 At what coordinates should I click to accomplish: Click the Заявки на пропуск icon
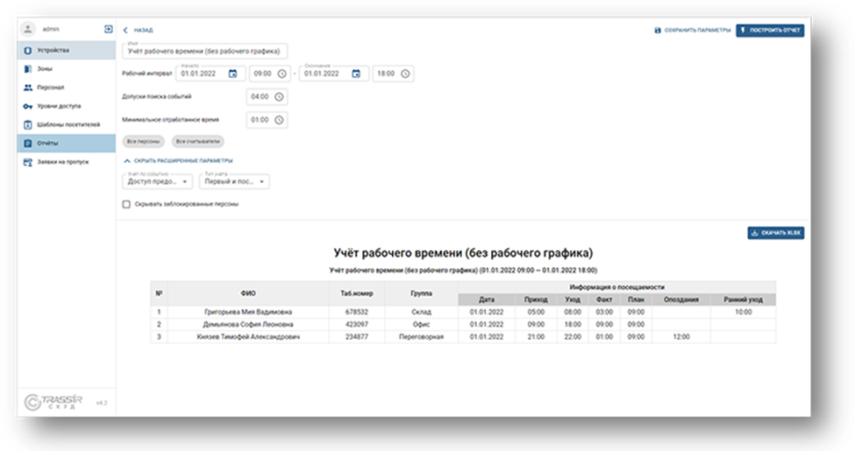[x=28, y=162]
